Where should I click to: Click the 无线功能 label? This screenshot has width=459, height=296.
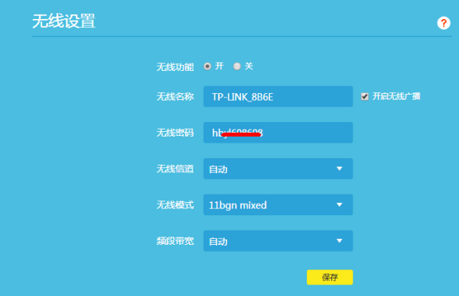click(175, 67)
